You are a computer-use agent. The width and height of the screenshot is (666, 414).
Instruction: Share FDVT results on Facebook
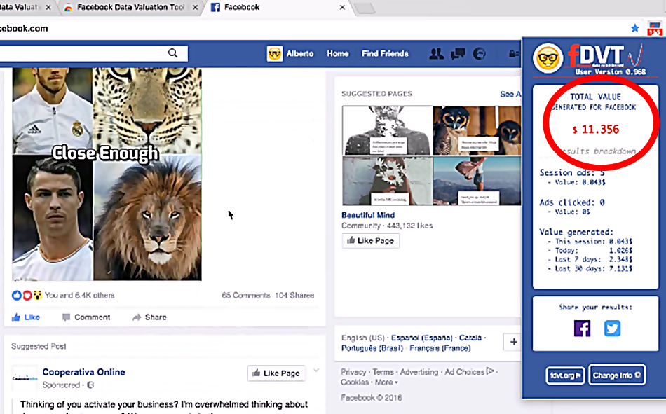coord(582,329)
